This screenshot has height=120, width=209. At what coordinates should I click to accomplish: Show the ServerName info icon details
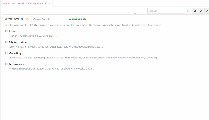tap(22, 19)
